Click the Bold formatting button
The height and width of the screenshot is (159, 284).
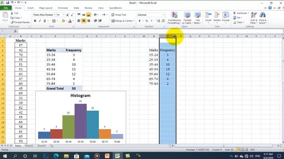point(35,21)
